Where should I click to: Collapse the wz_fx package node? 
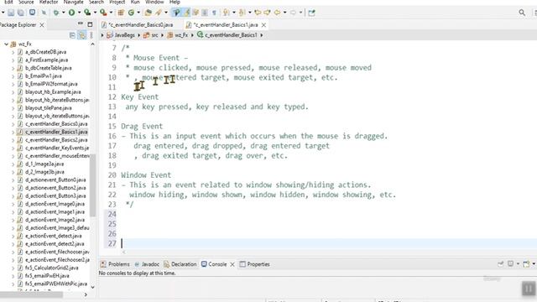6,44
